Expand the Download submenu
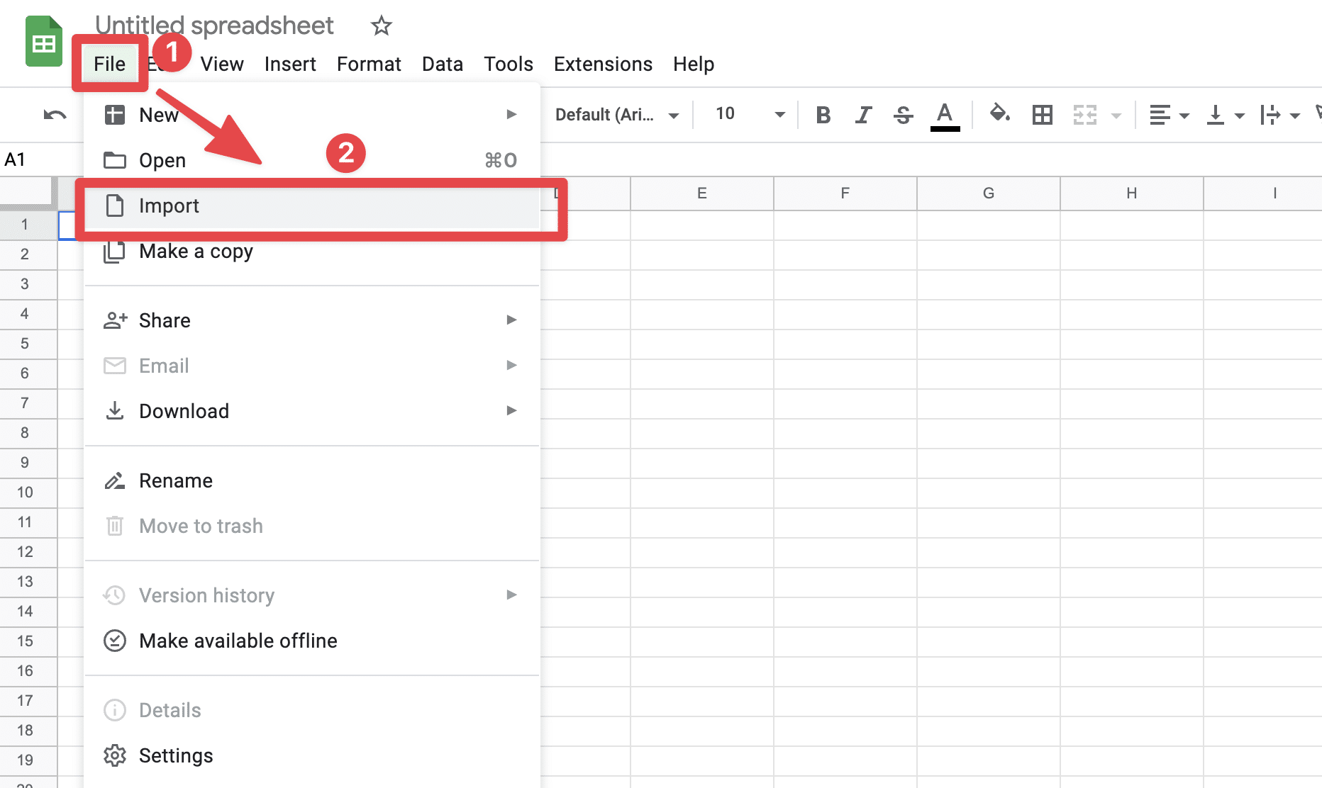This screenshot has width=1322, height=788. [x=312, y=411]
